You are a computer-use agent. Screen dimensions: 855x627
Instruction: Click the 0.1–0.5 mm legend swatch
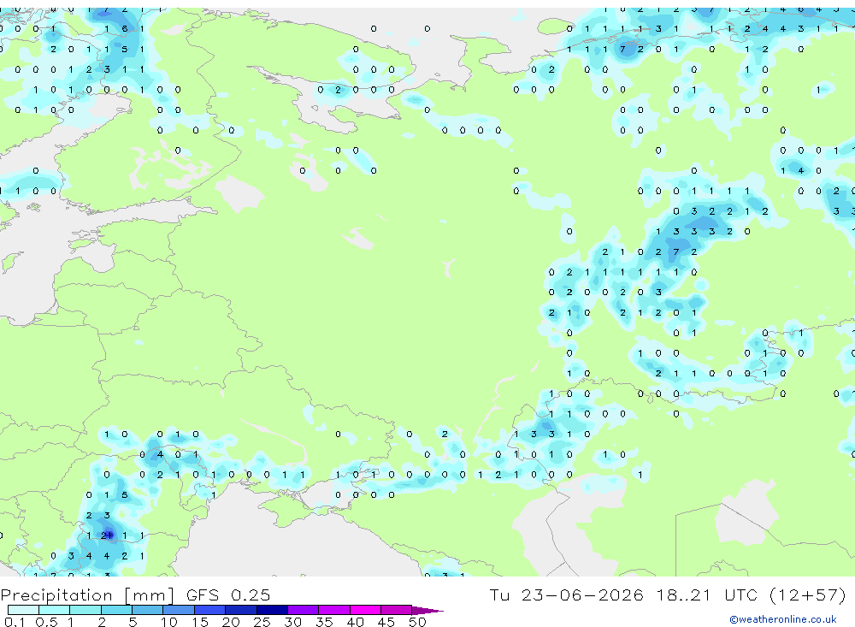click(x=23, y=610)
